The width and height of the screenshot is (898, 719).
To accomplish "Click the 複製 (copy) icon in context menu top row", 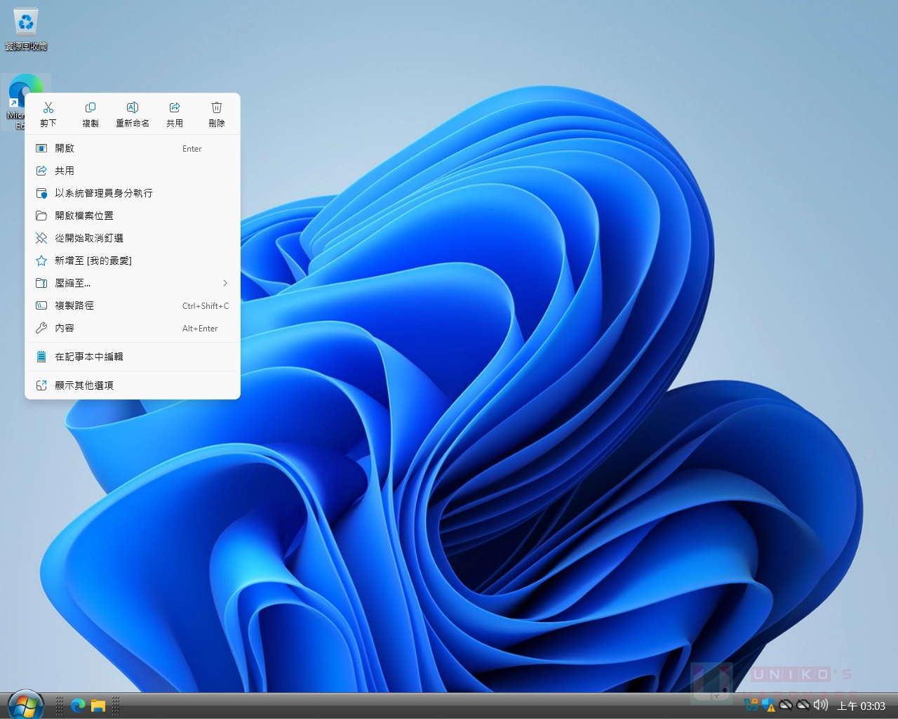I will tap(91, 107).
